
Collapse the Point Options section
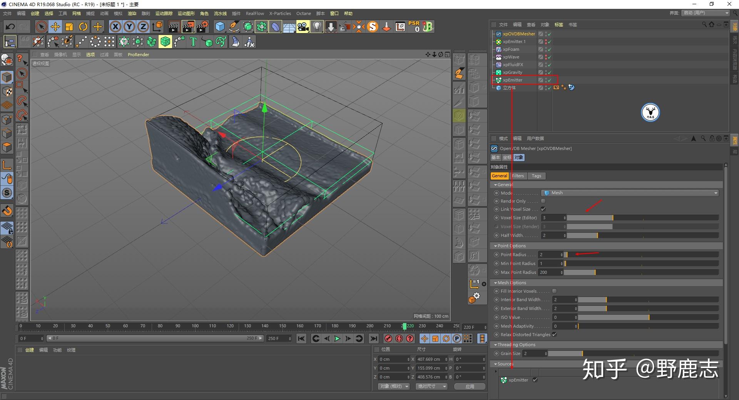pyautogui.click(x=495, y=246)
